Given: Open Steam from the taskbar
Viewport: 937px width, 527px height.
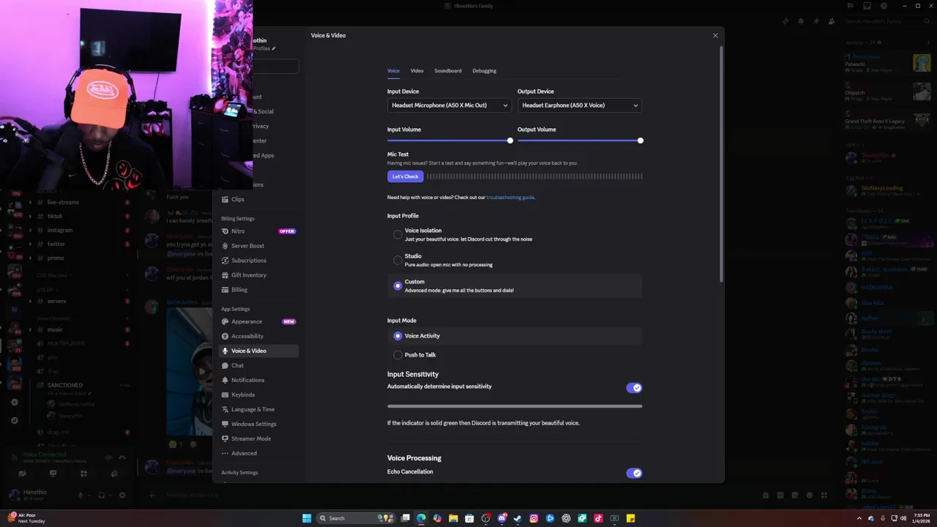Looking at the screenshot, I should coord(518,518).
